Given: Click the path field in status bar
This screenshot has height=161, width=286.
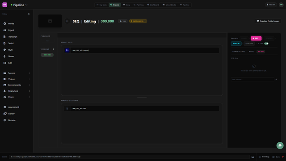Looking at the screenshot, I should tap(129, 157).
